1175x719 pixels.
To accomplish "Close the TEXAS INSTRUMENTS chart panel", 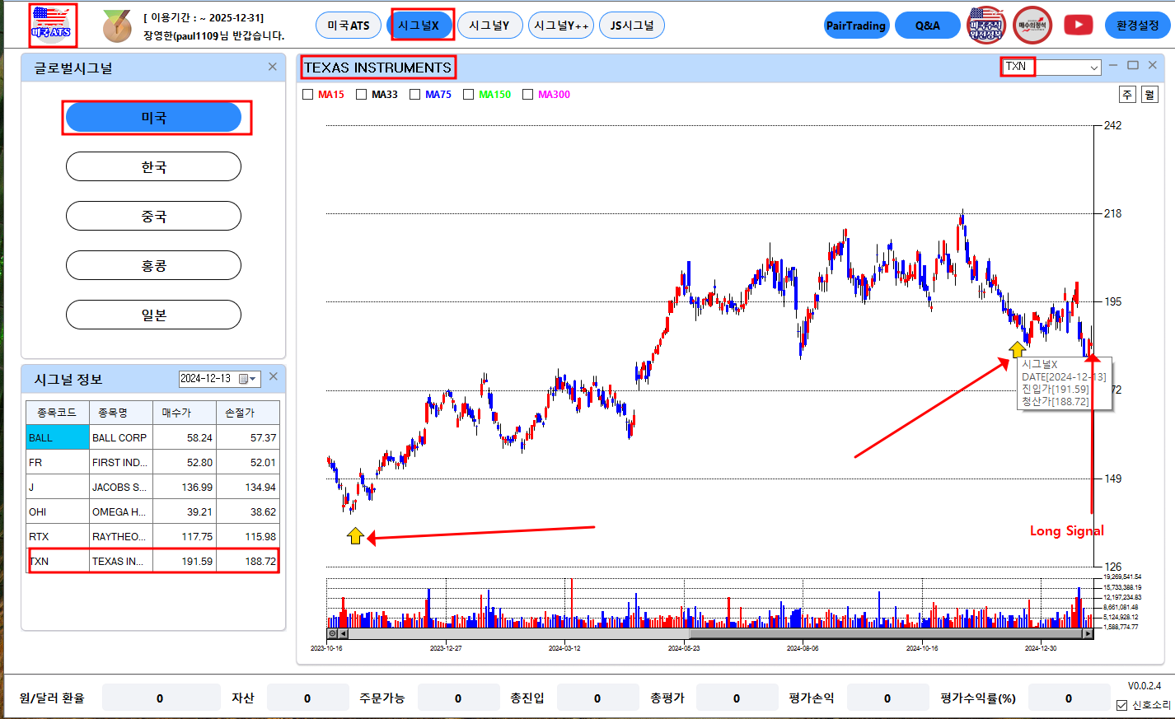I will tap(1153, 65).
